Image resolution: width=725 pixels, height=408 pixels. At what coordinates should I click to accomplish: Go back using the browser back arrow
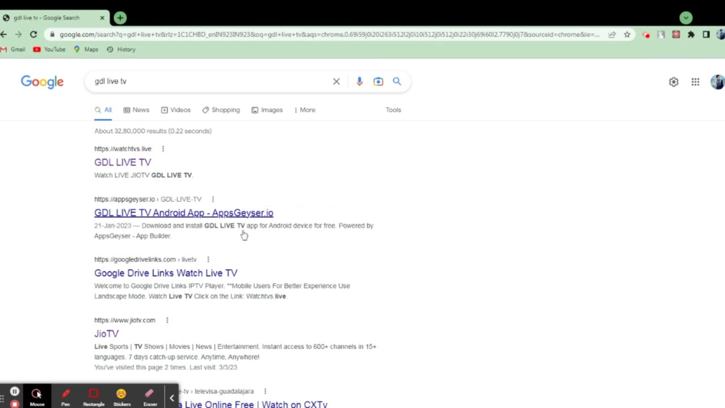click(4, 35)
